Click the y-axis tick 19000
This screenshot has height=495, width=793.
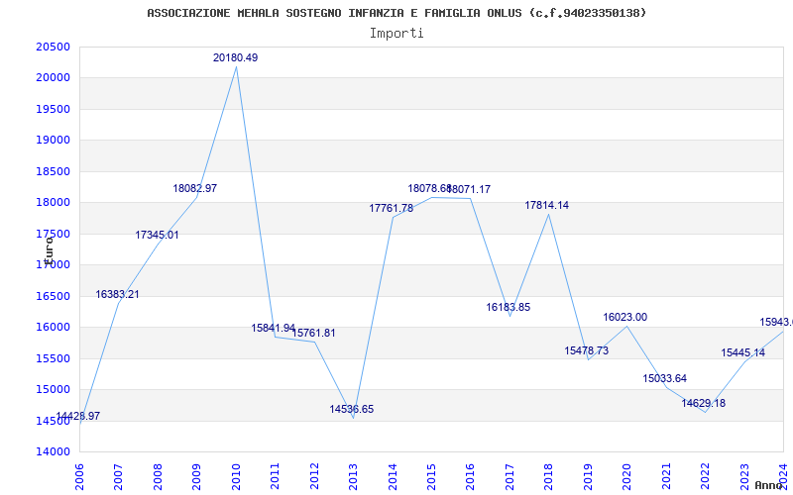(54, 140)
